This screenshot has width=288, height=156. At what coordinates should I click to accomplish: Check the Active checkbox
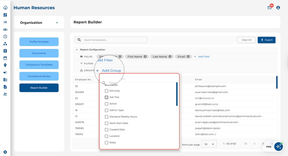[x=106, y=104]
